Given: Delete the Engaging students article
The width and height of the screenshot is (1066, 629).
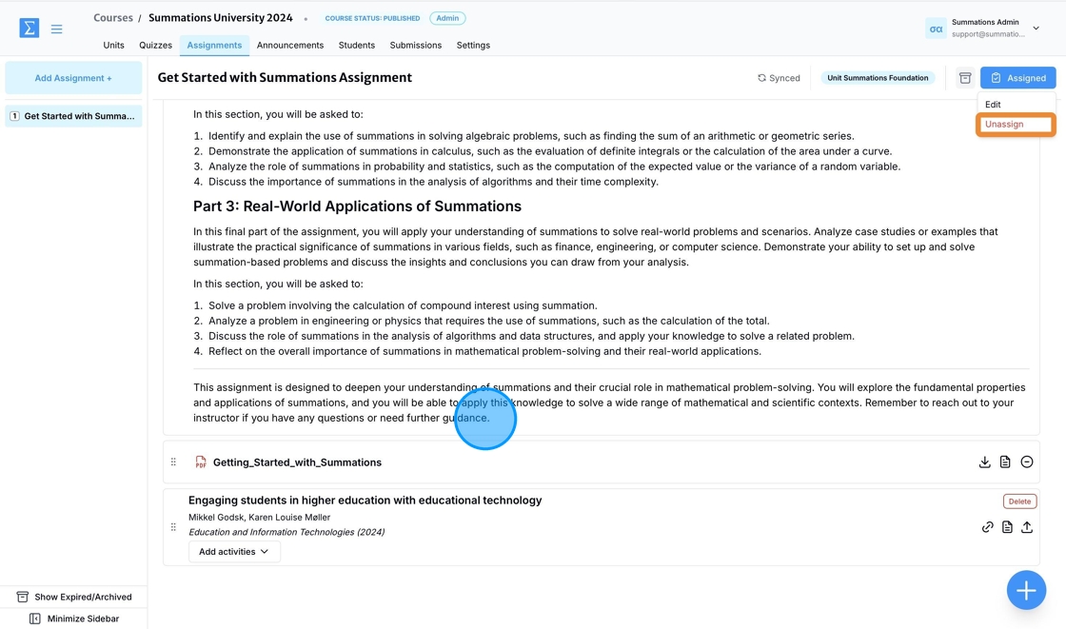Looking at the screenshot, I should pyautogui.click(x=1019, y=501).
